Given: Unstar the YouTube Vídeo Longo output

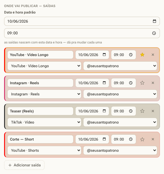Looking at the screenshot, I should pos(142,55).
